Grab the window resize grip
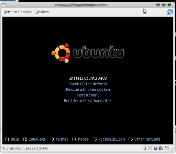This screenshot has height=154, width=176. click(x=172, y=149)
